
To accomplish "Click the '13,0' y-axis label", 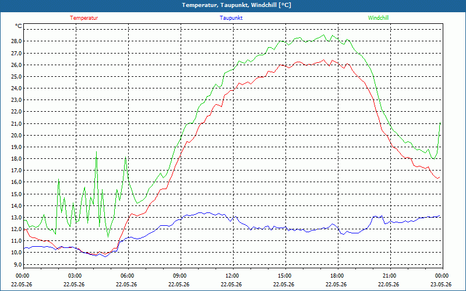I will 16,217.
